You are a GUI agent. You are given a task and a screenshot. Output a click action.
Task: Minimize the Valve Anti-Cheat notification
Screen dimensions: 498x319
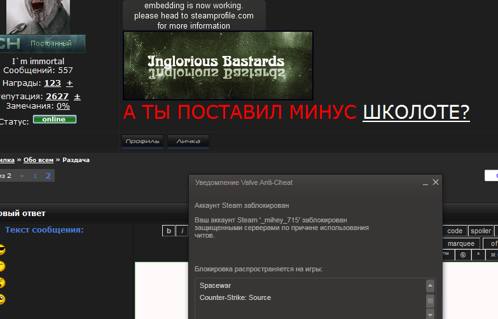[425, 182]
